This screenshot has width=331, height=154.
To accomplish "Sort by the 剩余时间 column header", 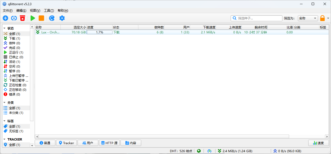I will (255, 27).
